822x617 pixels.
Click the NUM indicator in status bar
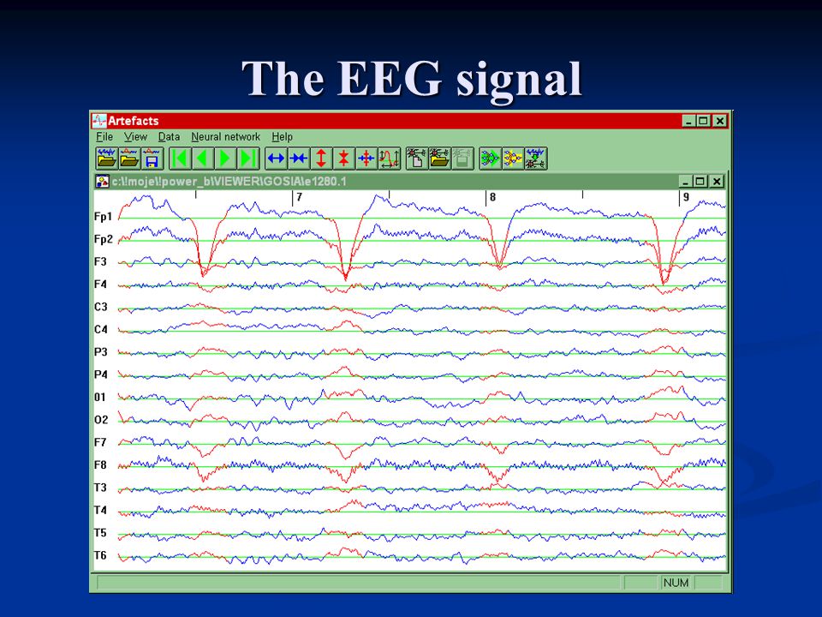[676, 583]
